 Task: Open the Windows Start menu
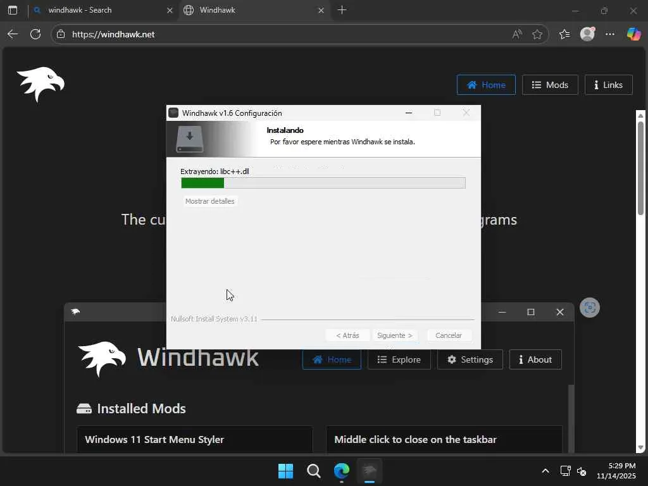coord(285,471)
